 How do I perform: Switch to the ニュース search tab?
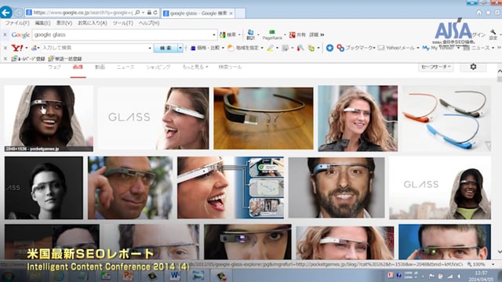pyautogui.click(x=125, y=67)
